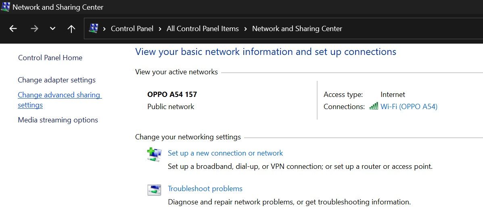Click the Wi-Fi signal strength icon
Image resolution: width=483 pixels, height=223 pixels.
[374, 106]
